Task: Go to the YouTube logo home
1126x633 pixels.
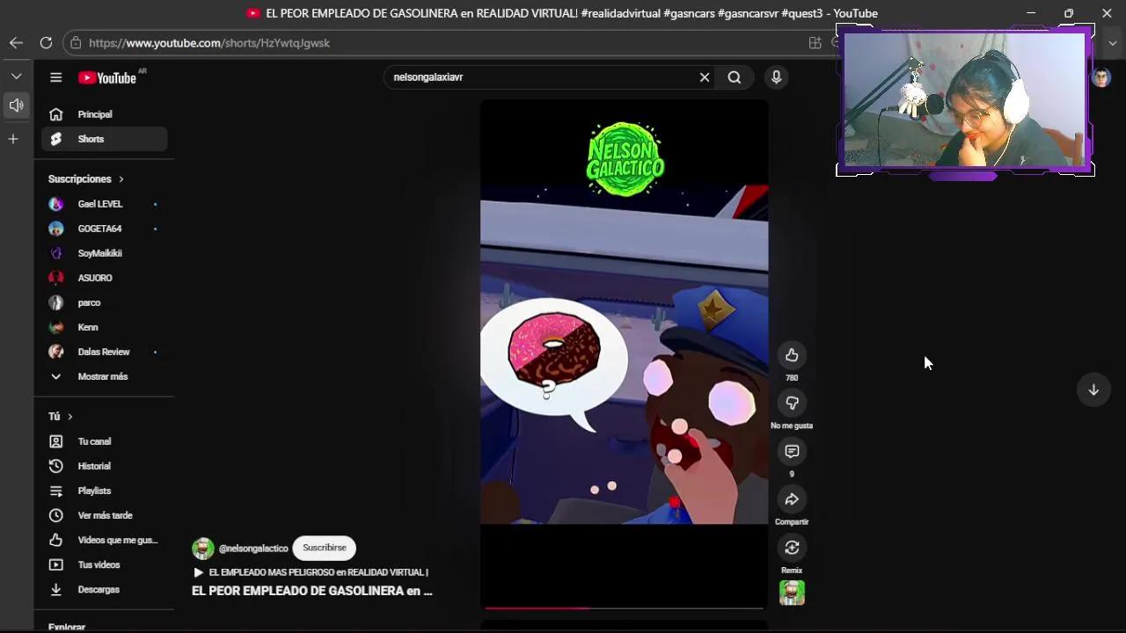Action: click(106, 77)
